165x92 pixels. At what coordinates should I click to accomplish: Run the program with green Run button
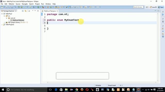[38, 7]
